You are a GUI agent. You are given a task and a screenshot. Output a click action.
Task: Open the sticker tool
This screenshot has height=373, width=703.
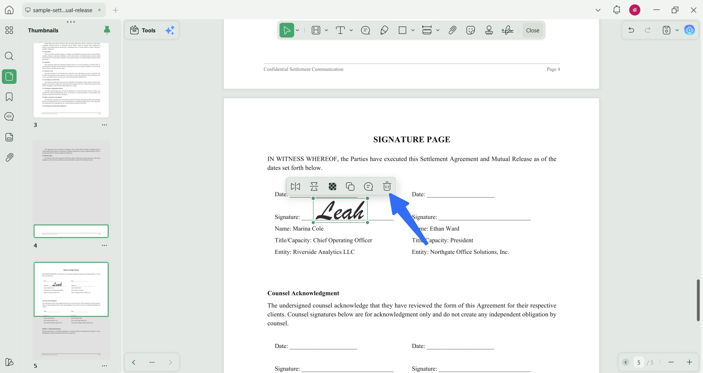click(471, 30)
